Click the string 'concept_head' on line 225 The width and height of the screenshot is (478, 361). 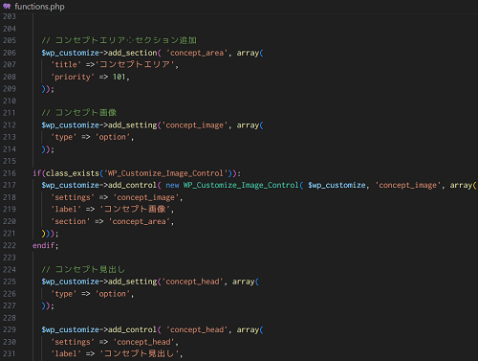(x=192, y=282)
